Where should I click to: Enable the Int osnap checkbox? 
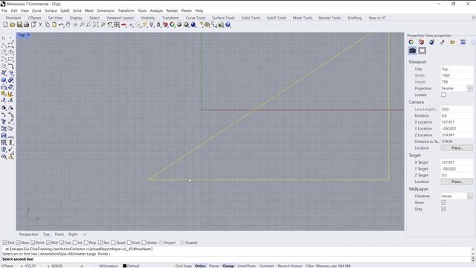point(74,243)
